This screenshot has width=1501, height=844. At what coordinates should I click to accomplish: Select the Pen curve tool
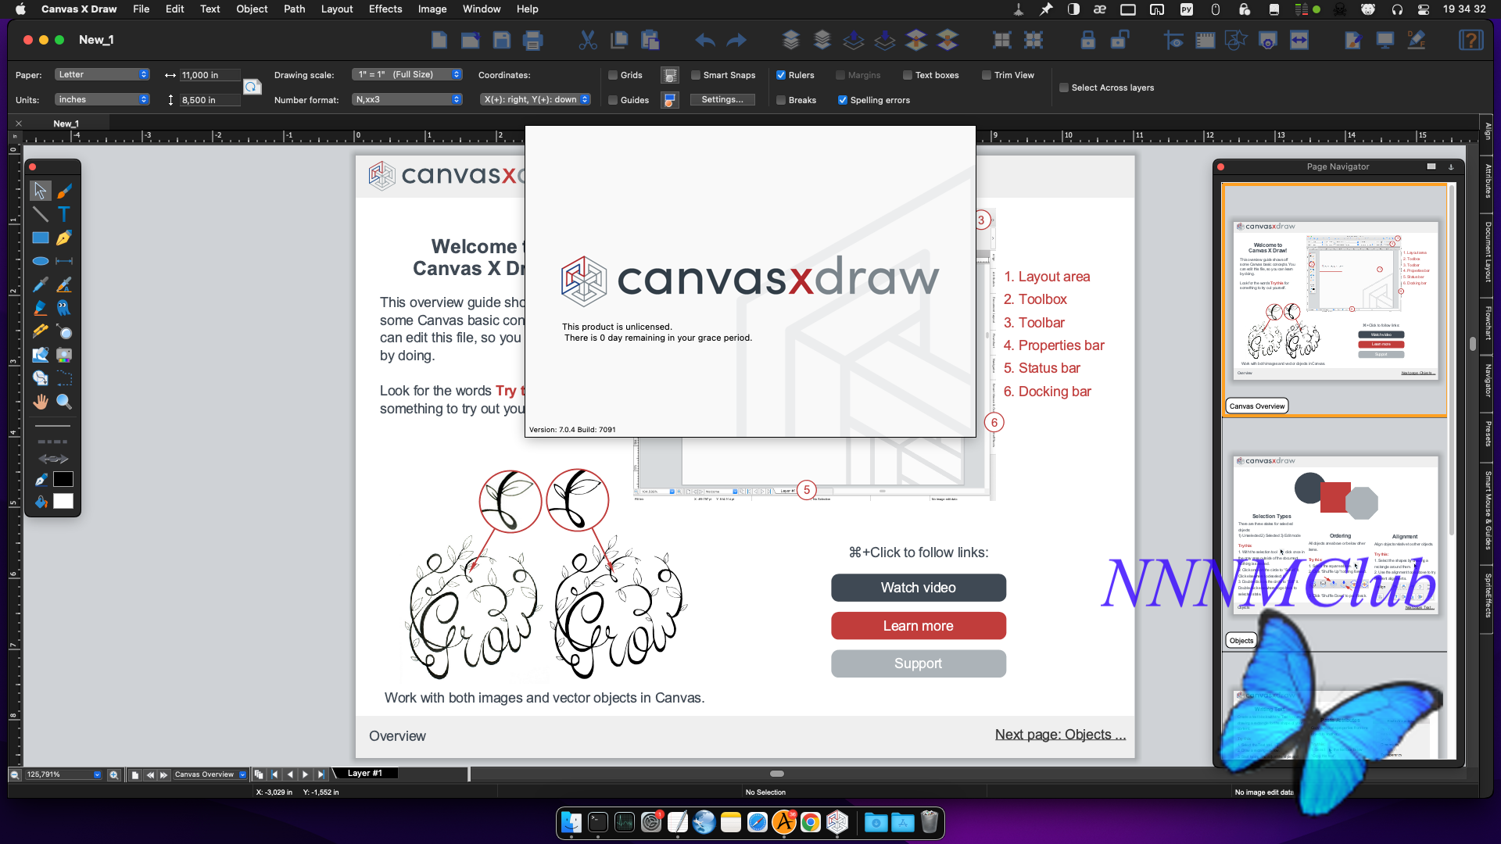(x=64, y=238)
